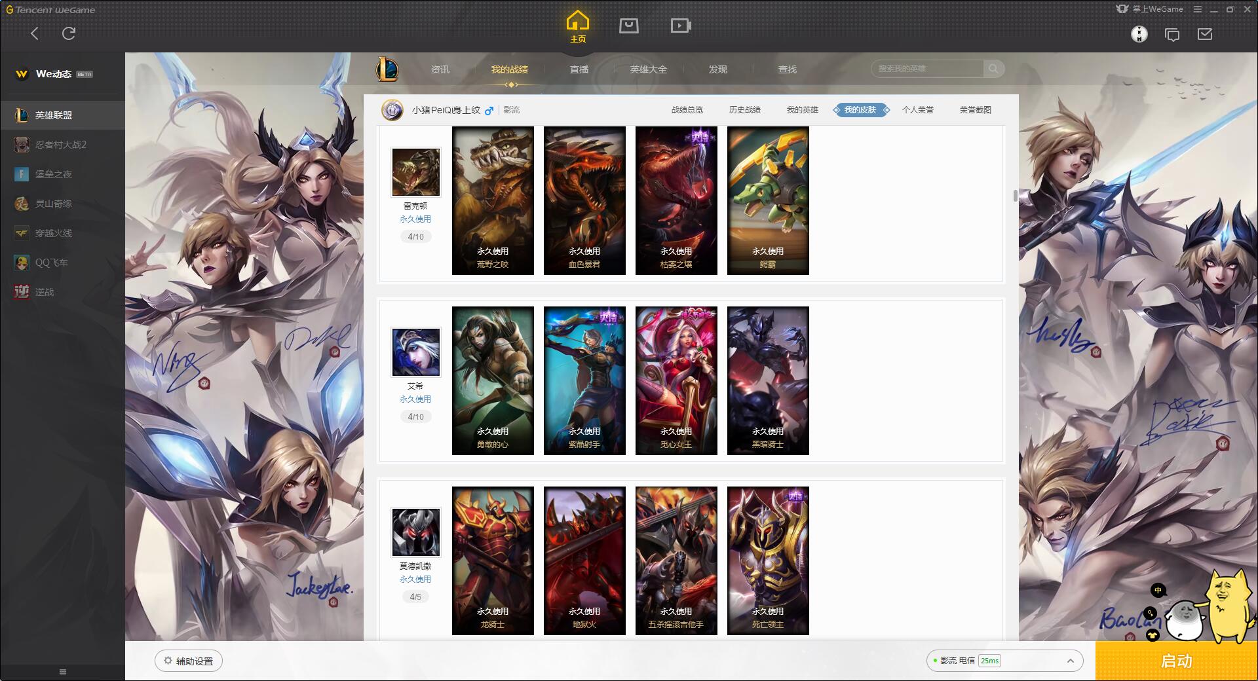Screen dimensions: 1258x681
Task: Click the 4/5 count under 莫德凯撒
Action: pyautogui.click(x=415, y=597)
